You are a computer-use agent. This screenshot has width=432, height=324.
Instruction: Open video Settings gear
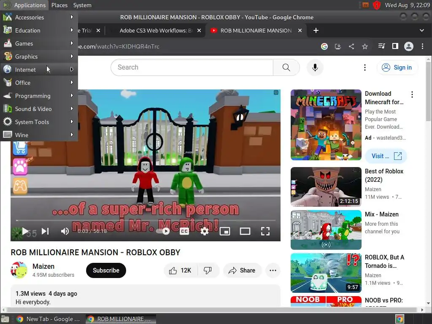pyautogui.click(x=205, y=231)
